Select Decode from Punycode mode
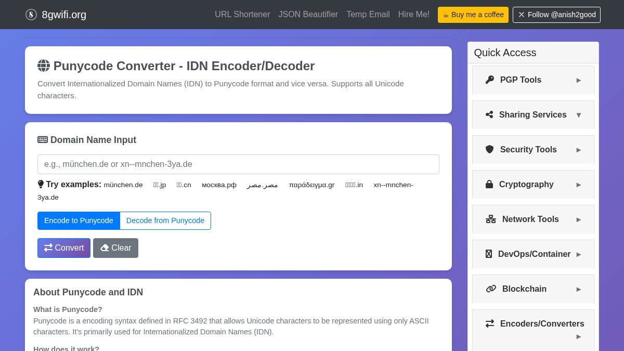Viewport: 624px width, 351px height. coord(165,220)
